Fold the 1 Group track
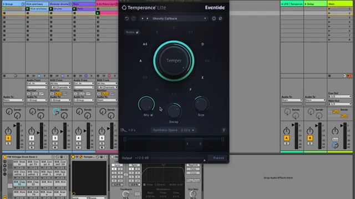Viewport: 355px width, 199px height. point(23,4)
